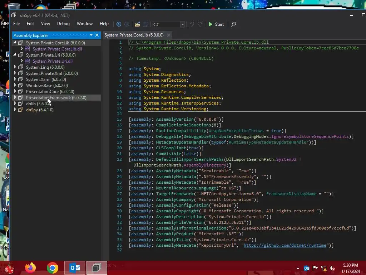Image resolution: width=366 pixels, height=275 pixels.
Task: Click the AssemblyDirectory enum member in code
Action: pyautogui.click(x=205, y=165)
